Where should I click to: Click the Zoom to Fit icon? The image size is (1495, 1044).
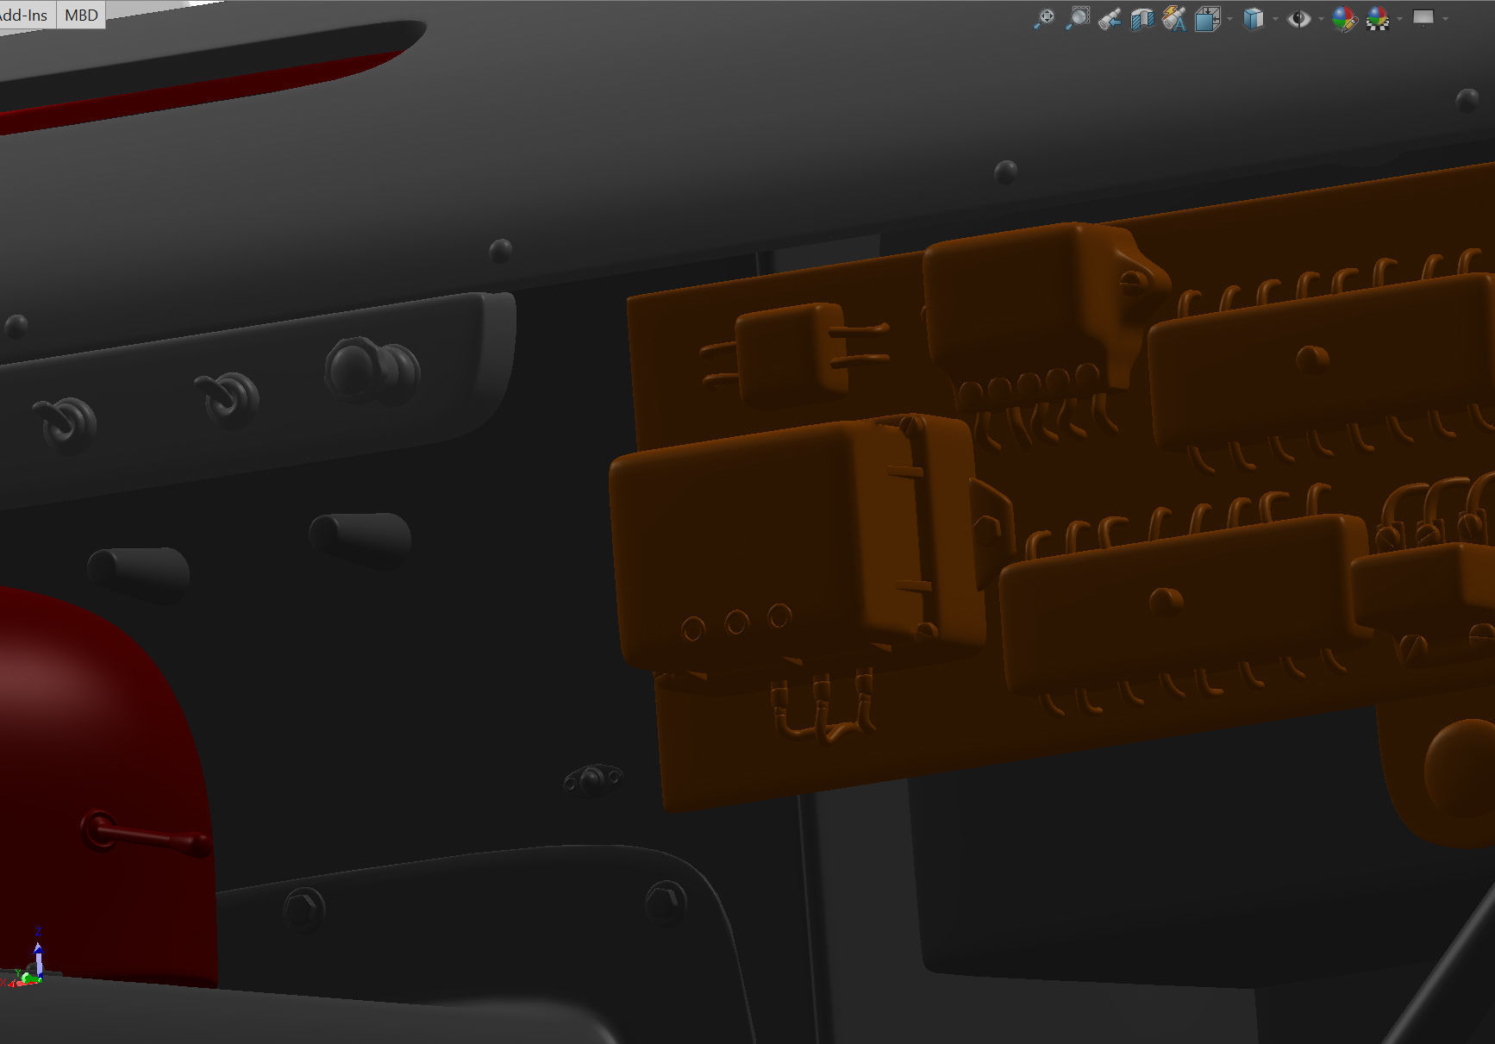pyautogui.click(x=1044, y=18)
